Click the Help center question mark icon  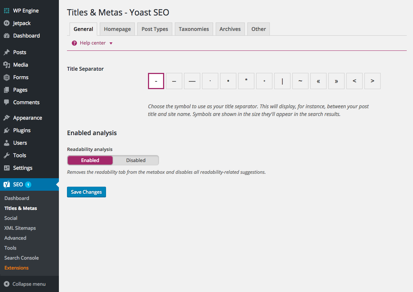click(74, 43)
